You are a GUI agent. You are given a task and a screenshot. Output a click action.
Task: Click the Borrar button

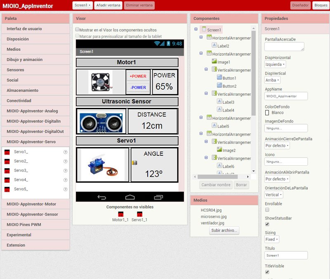point(241,185)
